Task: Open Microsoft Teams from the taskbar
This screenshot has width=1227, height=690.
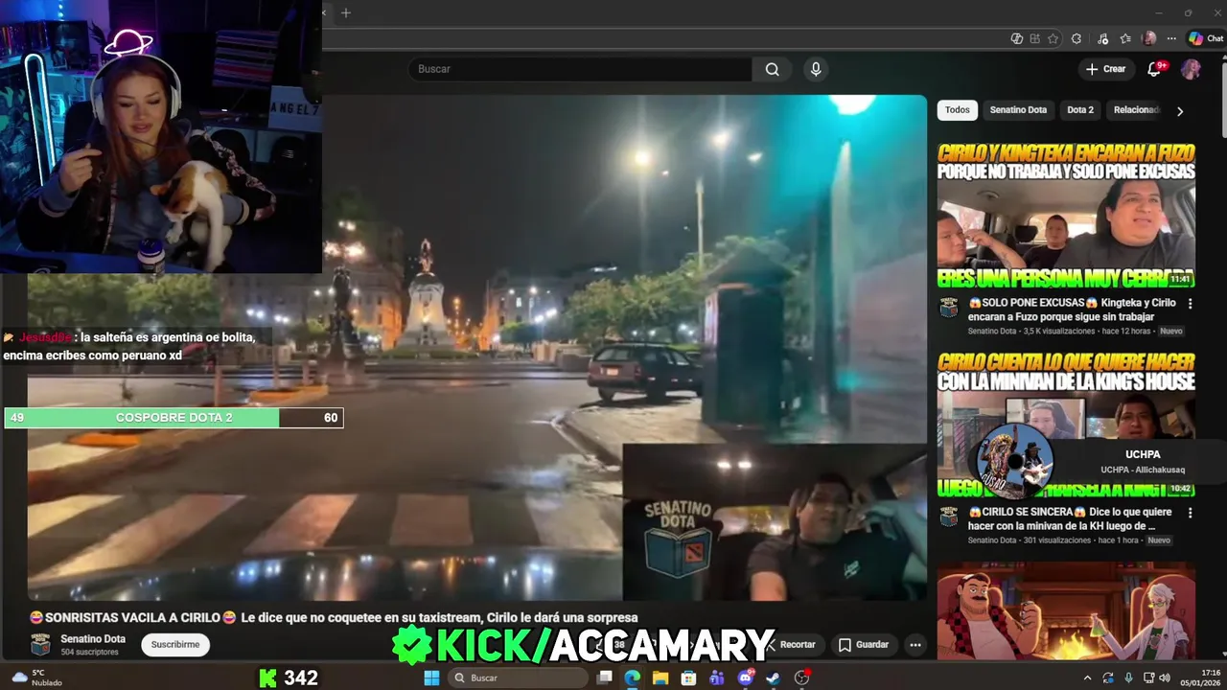Action: point(717,678)
